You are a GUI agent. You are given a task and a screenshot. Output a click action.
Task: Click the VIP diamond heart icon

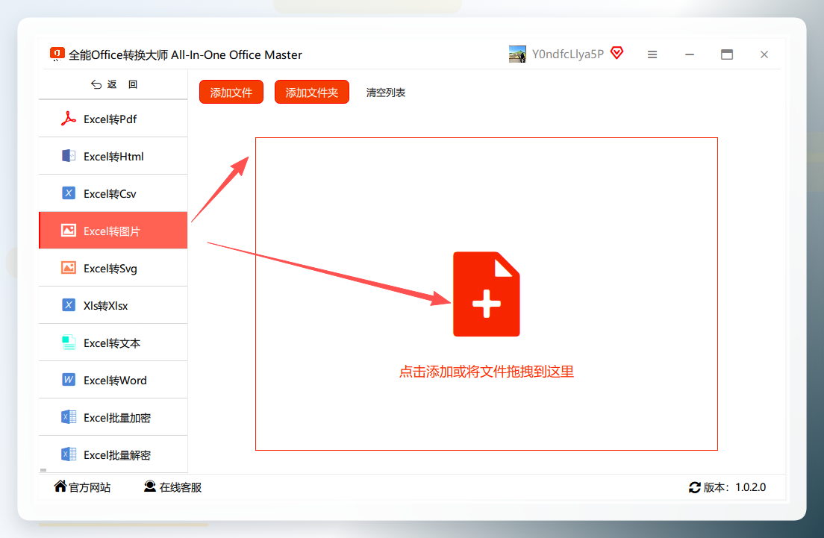coord(617,53)
